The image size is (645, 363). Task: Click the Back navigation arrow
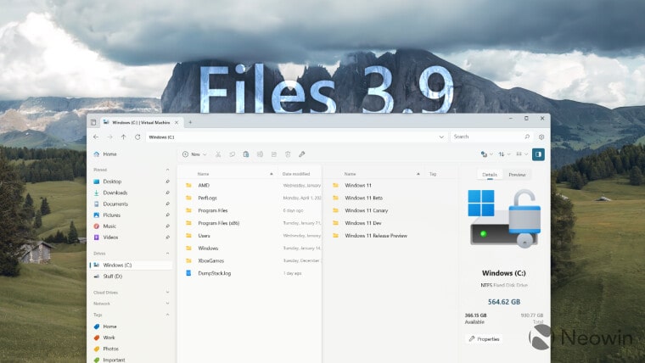(x=96, y=137)
